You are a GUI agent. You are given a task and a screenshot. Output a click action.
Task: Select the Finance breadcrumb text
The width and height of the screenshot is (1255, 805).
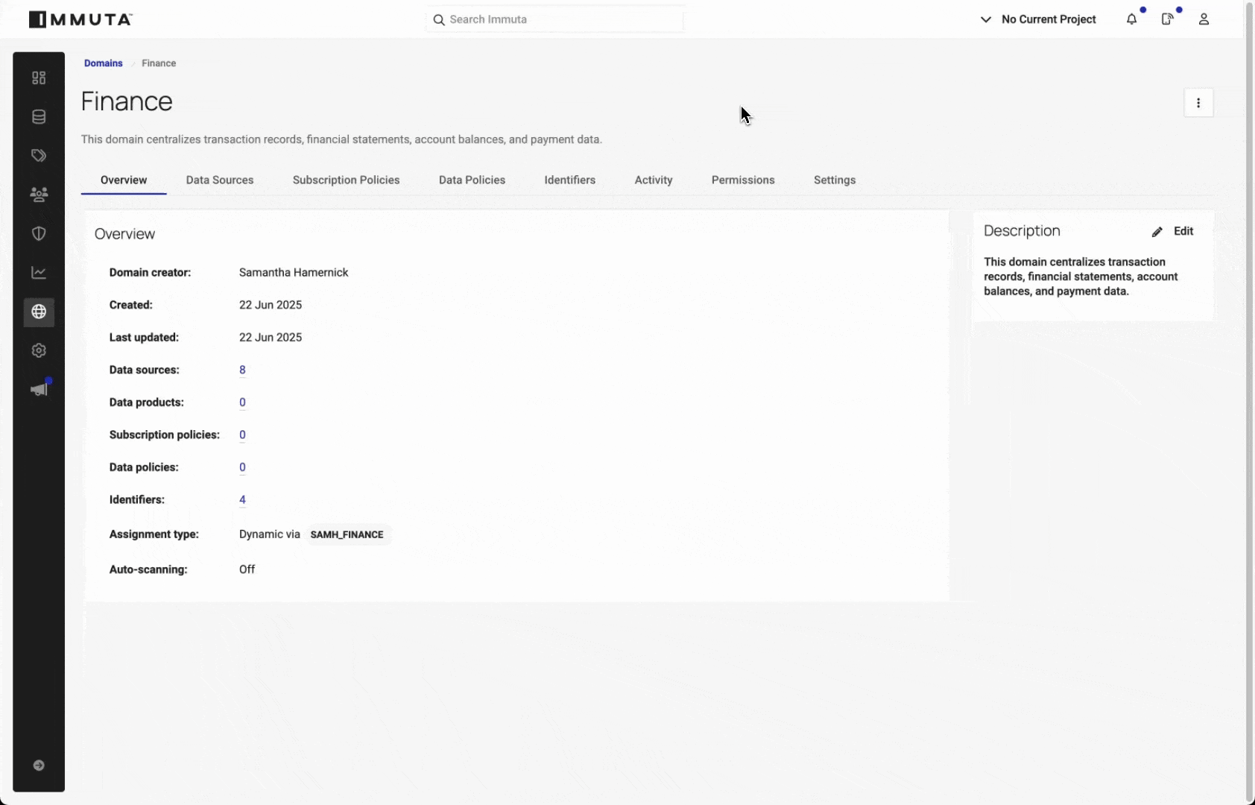pos(159,63)
